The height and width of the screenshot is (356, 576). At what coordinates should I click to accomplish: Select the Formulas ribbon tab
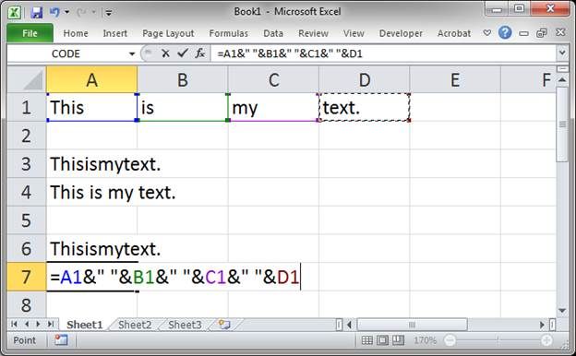[x=229, y=33]
